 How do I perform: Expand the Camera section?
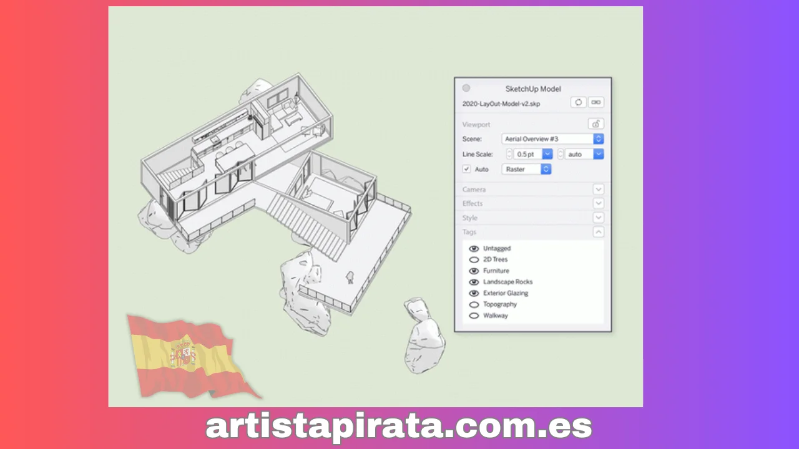(x=598, y=189)
